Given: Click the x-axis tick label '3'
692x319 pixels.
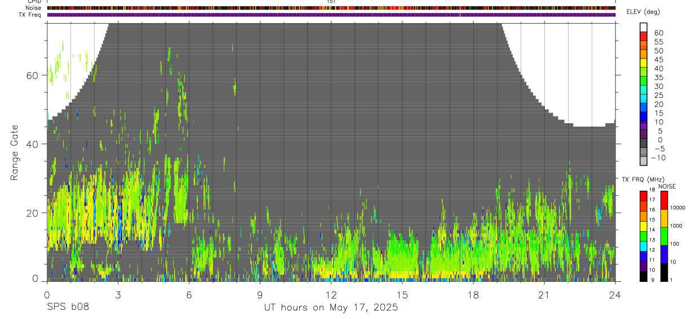Looking at the screenshot, I should point(118,295).
